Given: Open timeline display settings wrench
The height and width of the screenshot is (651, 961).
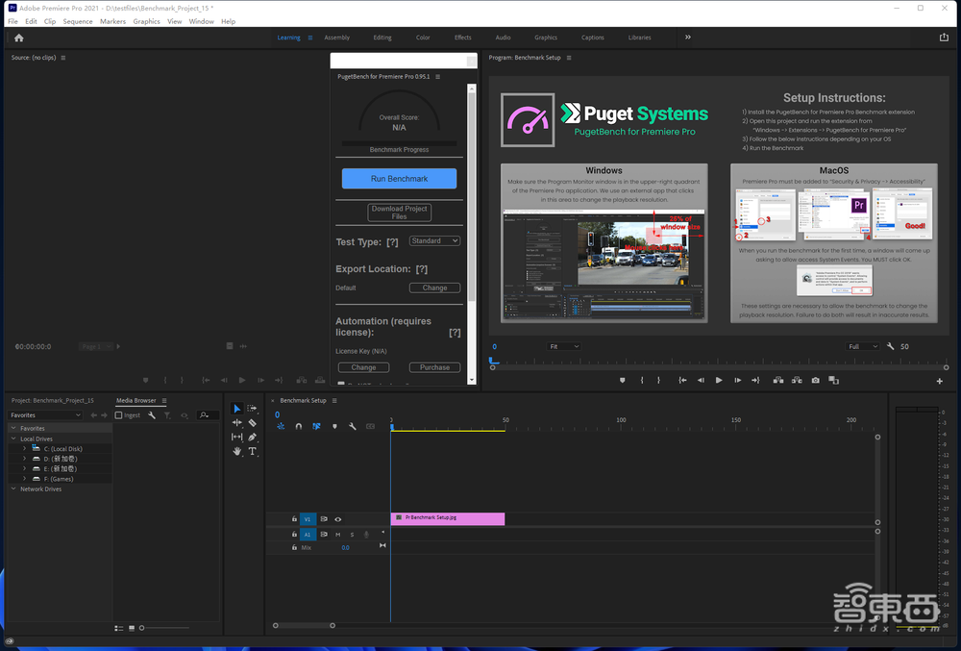Looking at the screenshot, I should [x=353, y=426].
